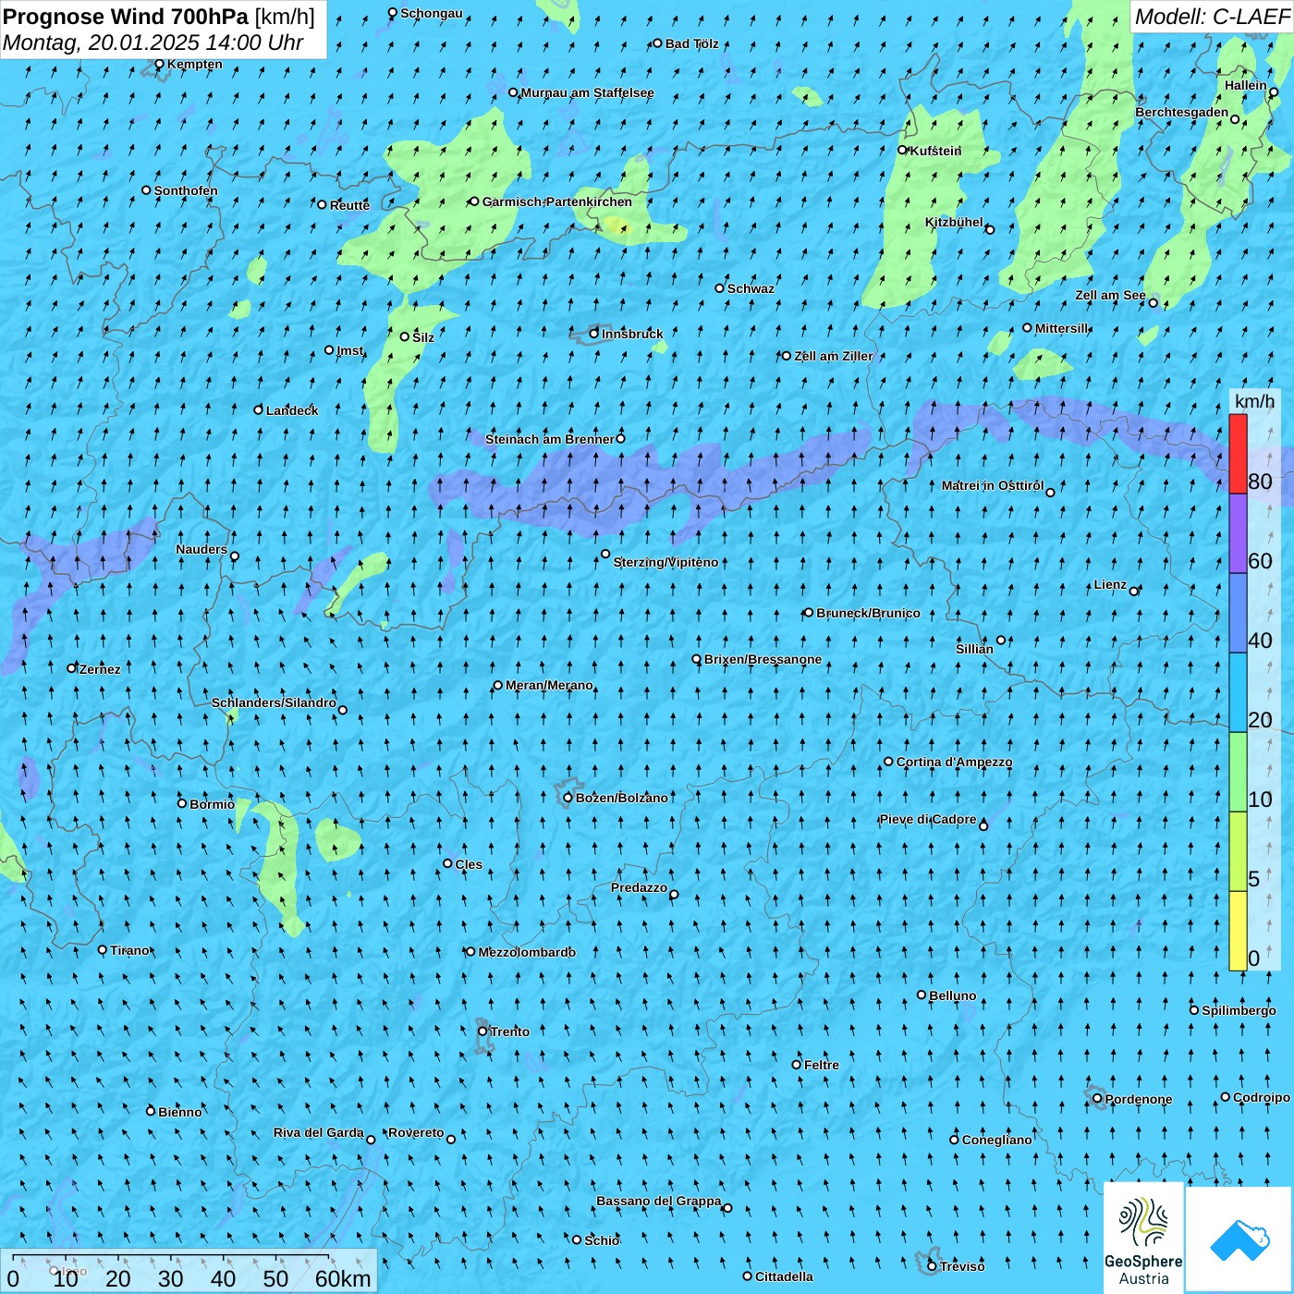
Task: Click the 'Cittadella' label
Action: tap(785, 1276)
